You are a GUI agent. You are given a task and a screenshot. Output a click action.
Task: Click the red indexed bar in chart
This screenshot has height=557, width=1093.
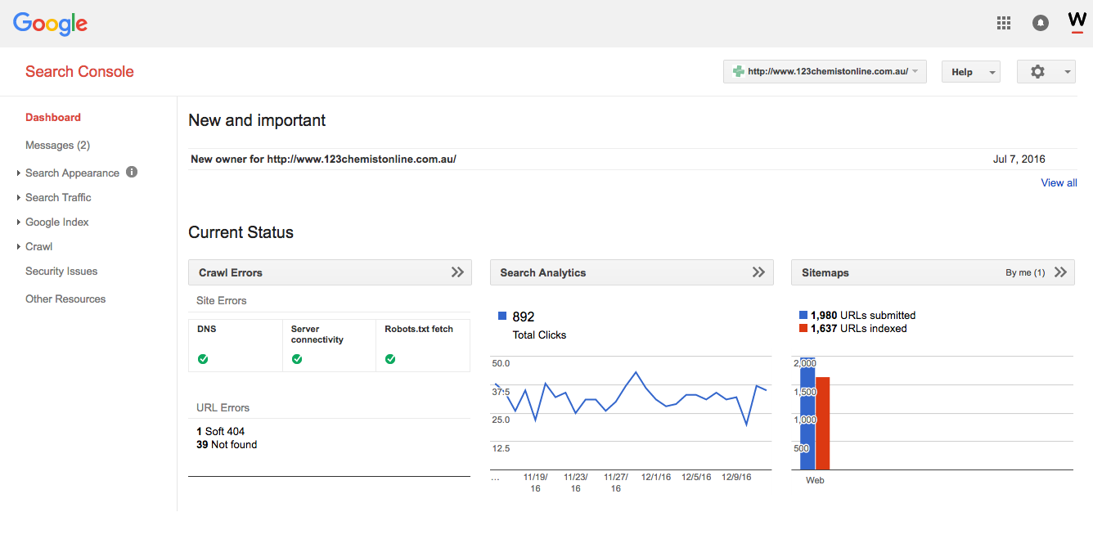pyautogui.click(x=822, y=423)
